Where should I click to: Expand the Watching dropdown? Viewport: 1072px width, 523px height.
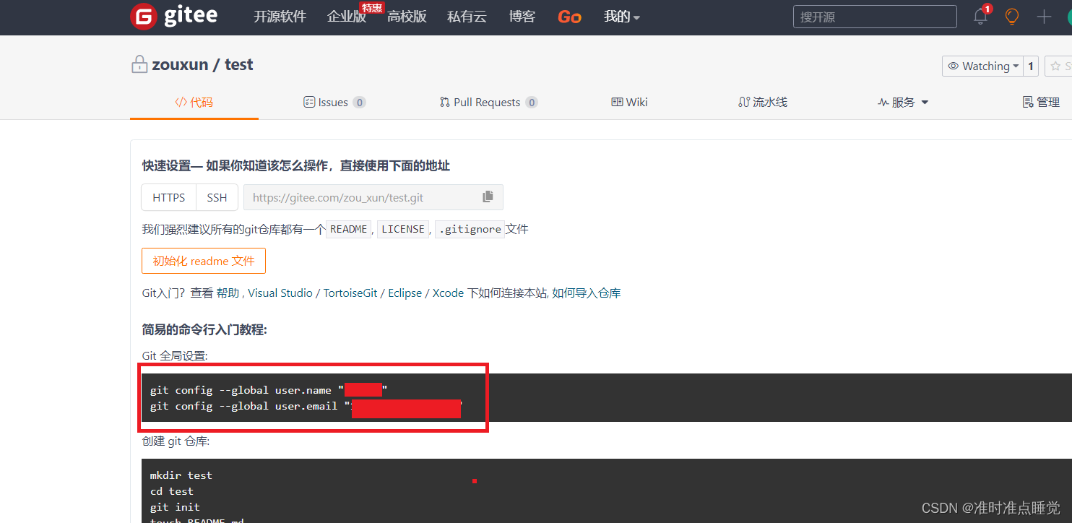point(983,66)
